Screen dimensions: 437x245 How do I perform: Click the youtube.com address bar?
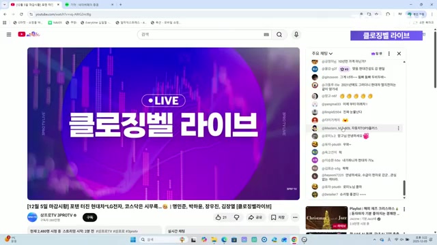coord(195,14)
